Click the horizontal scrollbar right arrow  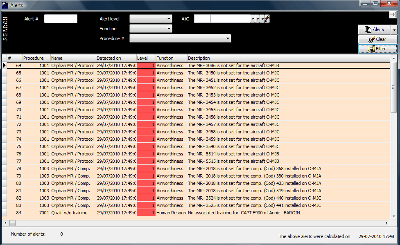pyautogui.click(x=387, y=223)
